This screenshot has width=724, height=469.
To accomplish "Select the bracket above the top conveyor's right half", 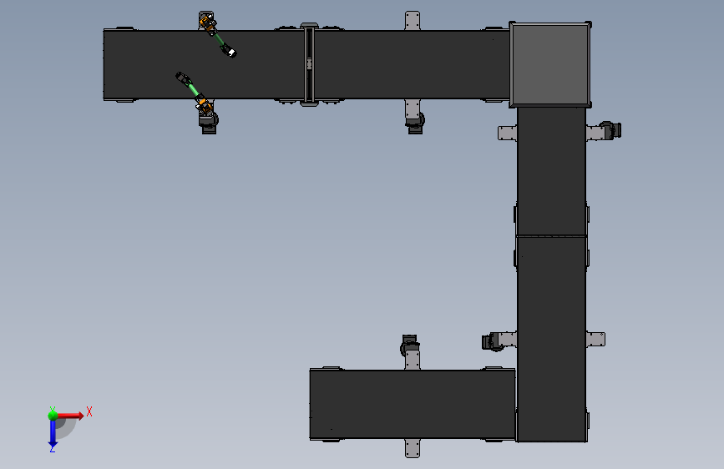I will click(x=413, y=21).
